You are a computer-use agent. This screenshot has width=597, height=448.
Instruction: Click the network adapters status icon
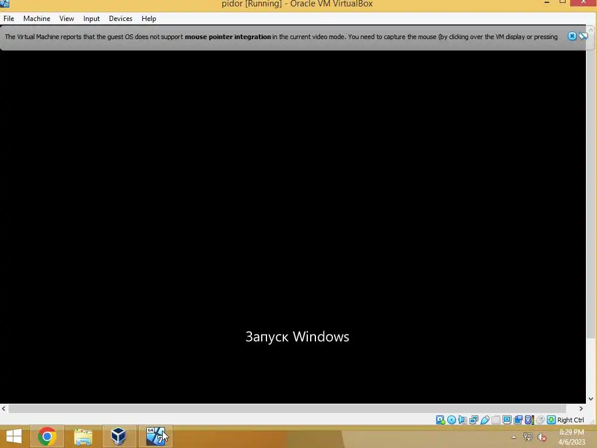tap(473, 420)
